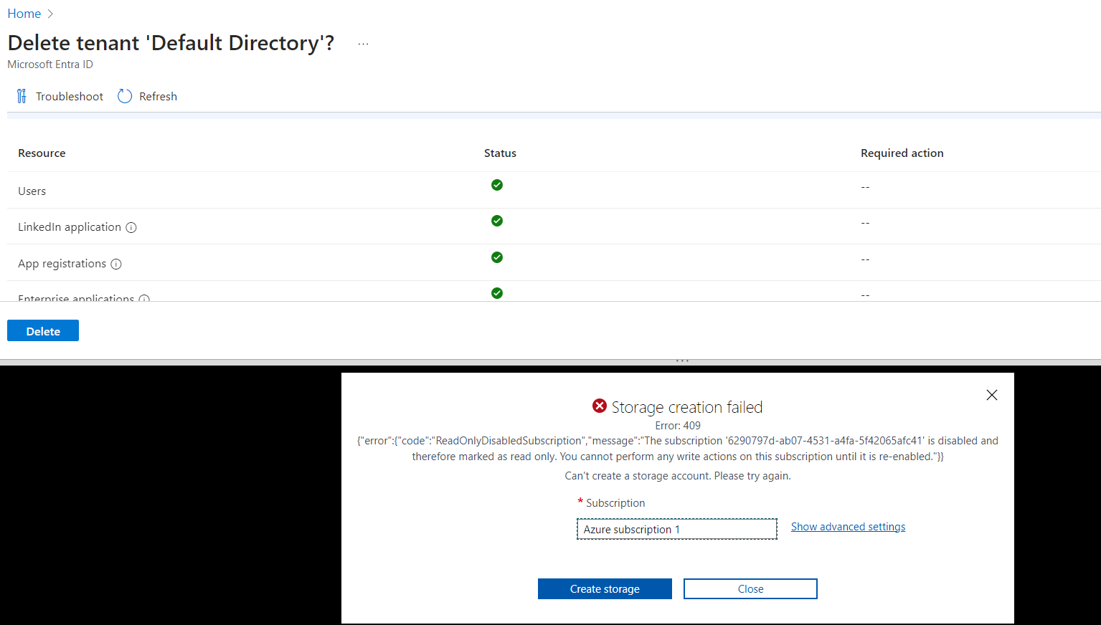Click the green status check for App registrations
Screen dimensions: 1101x625
[497, 257]
